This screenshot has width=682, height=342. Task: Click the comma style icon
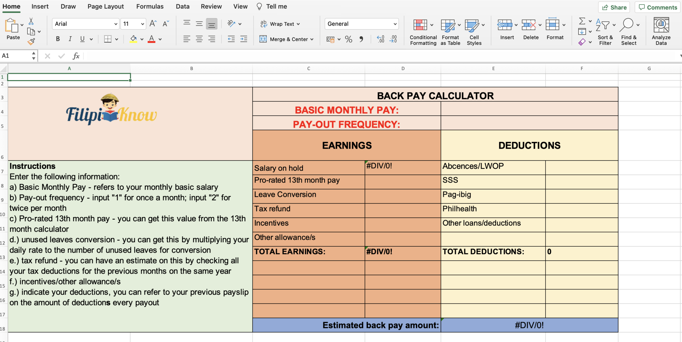pyautogui.click(x=361, y=39)
